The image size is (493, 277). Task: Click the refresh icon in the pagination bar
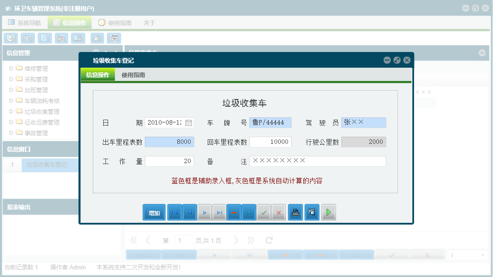pos(269,240)
